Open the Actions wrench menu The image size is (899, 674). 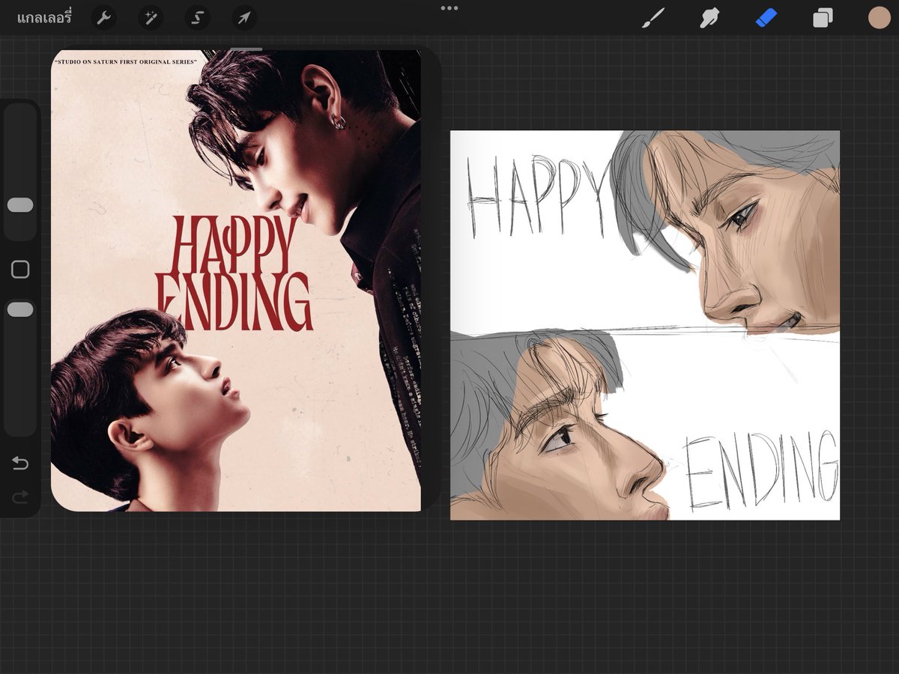(103, 18)
